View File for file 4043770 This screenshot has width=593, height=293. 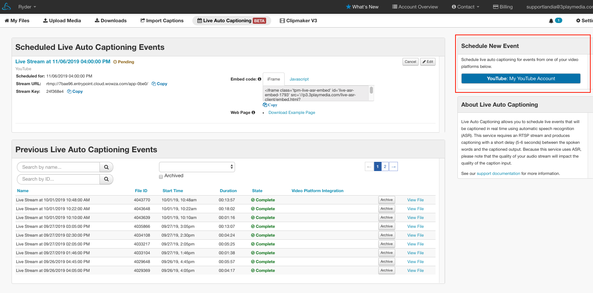(x=415, y=200)
